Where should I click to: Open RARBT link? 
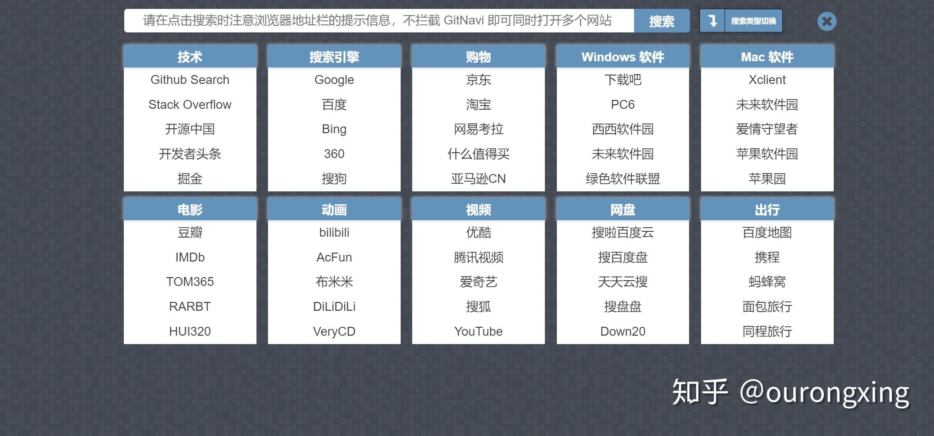tap(190, 307)
